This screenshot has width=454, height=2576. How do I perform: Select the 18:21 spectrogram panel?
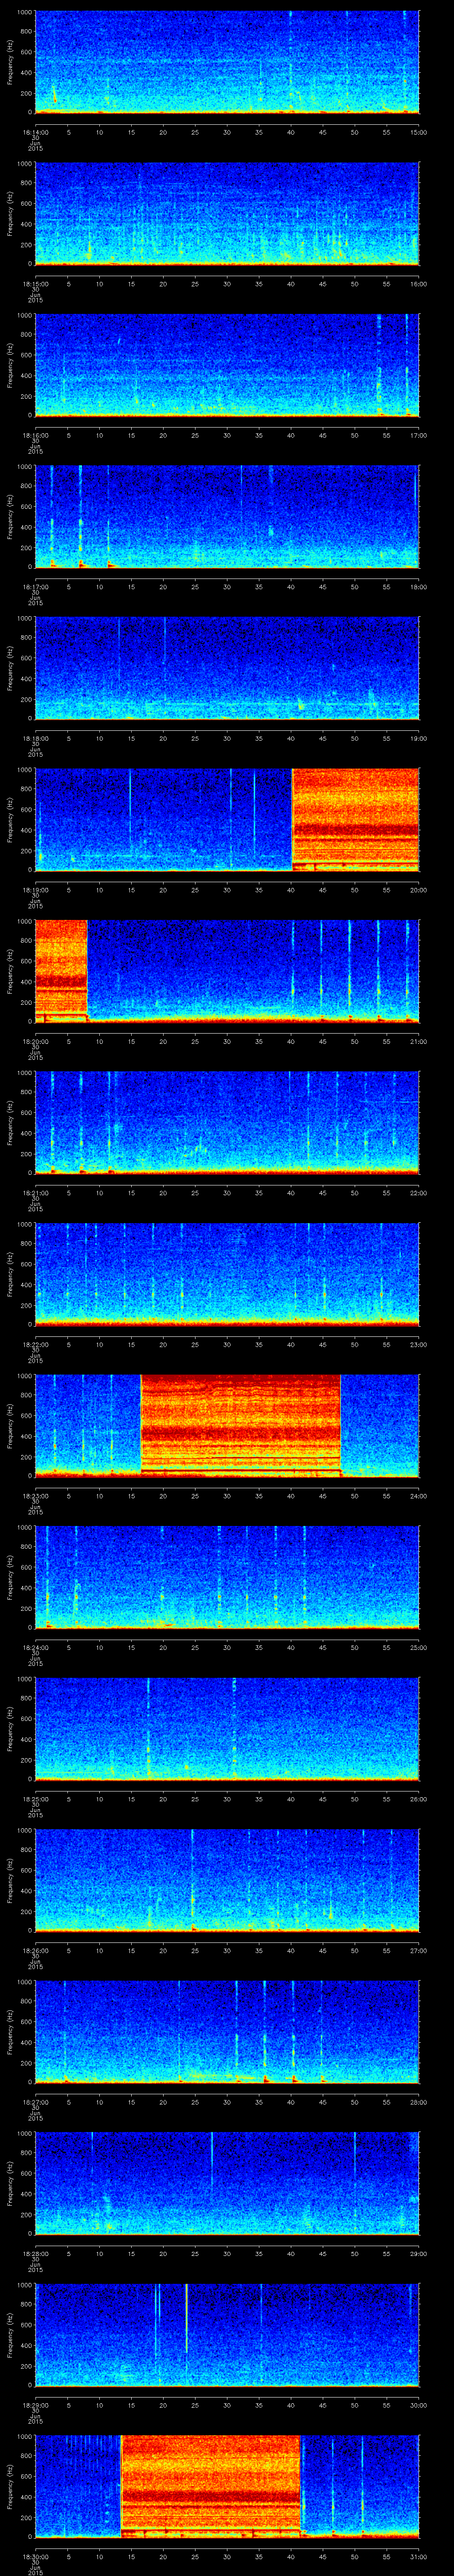227,1122
